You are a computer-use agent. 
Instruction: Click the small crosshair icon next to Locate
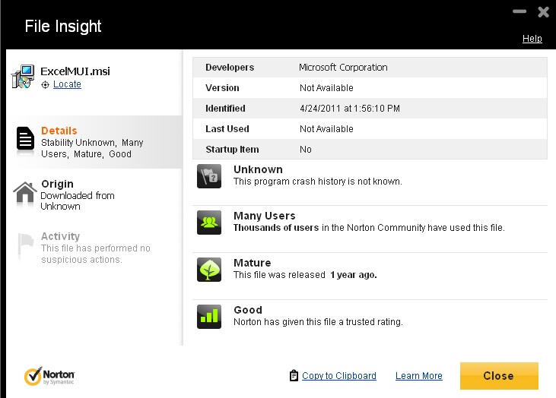tap(46, 85)
